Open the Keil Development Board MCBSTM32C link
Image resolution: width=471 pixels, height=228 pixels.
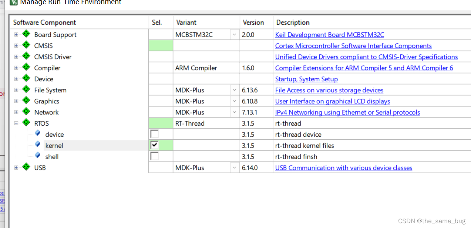pyautogui.click(x=330, y=35)
